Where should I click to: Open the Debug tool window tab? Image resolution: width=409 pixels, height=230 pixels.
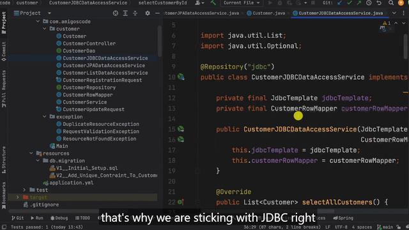click(59, 218)
